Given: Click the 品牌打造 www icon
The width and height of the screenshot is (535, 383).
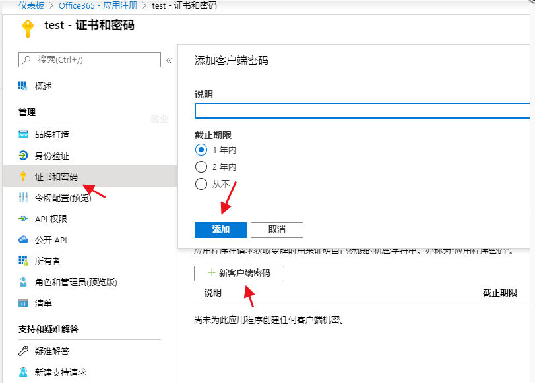Looking at the screenshot, I should point(23,134).
